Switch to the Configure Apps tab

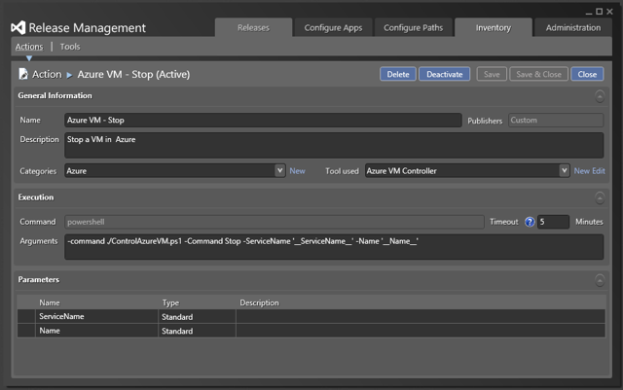(x=333, y=28)
